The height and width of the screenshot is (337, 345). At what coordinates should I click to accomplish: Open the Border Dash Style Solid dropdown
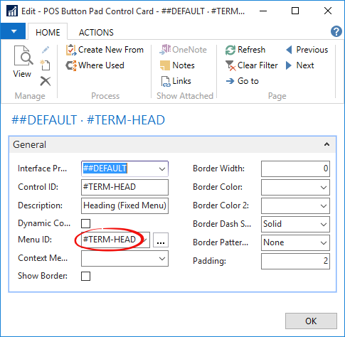[x=324, y=224]
